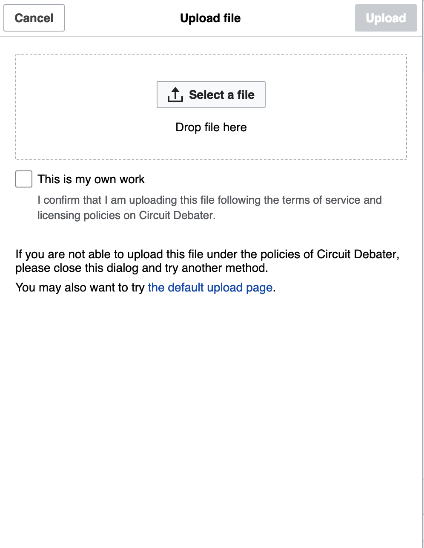Click the Circuit Debater policies paragraph
Viewport: 424px width, 548px height.
207,261
